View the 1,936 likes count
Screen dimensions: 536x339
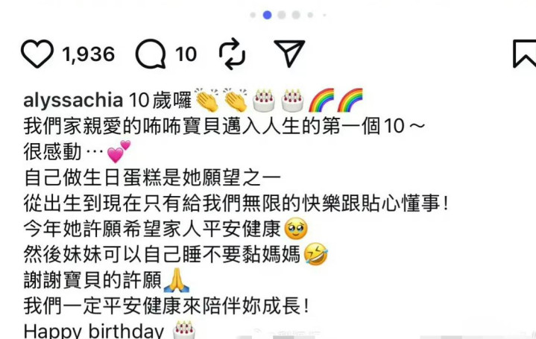point(89,54)
